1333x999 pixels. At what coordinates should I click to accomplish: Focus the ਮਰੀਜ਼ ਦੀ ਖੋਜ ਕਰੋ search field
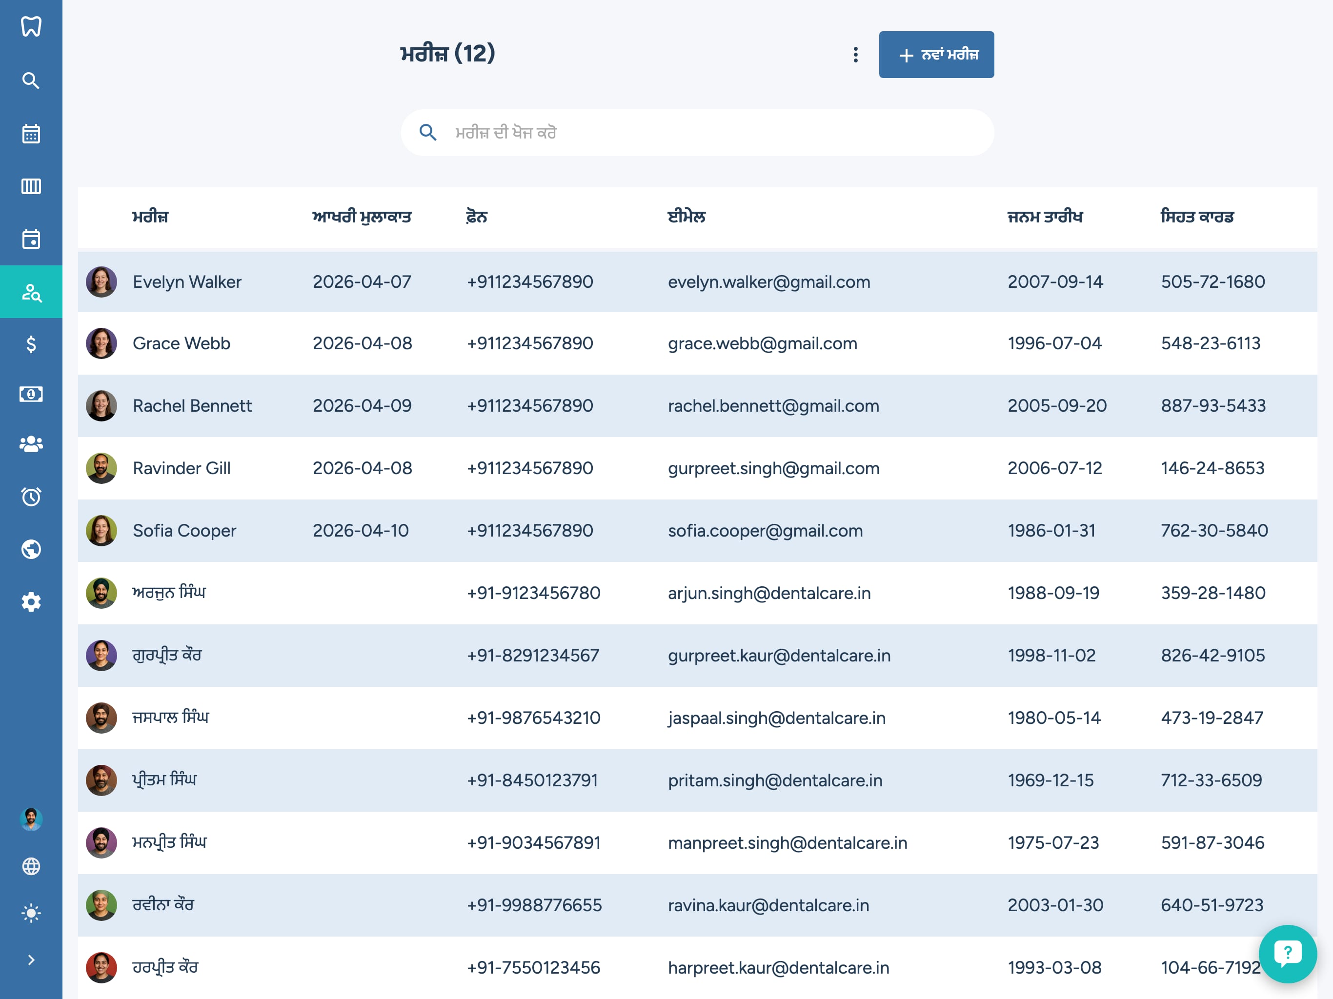point(697,133)
